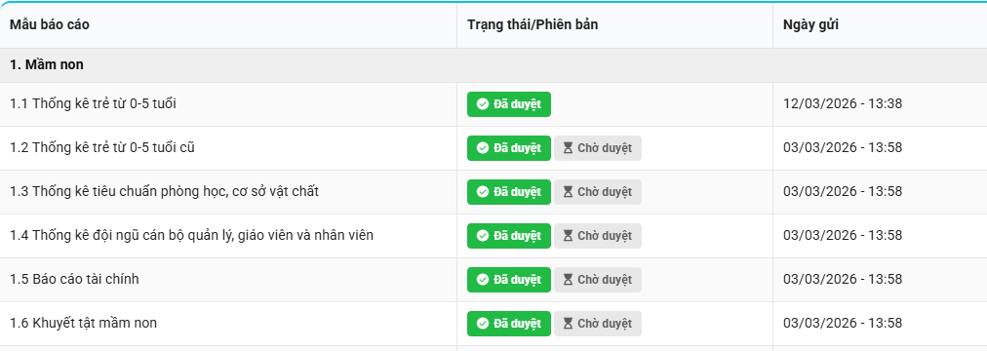Open report 1.2 Thống kê trẻ 0-5 tuổi cũ
Image resolution: width=987 pixels, height=351 pixels.
point(102,148)
